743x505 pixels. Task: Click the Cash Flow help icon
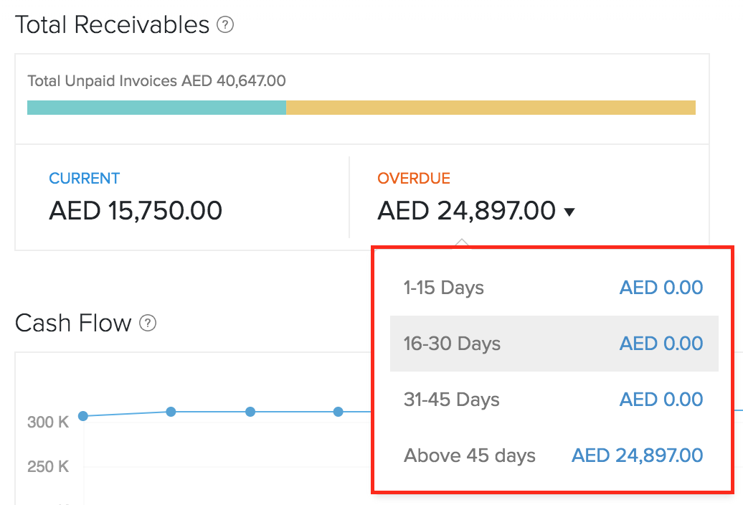click(x=148, y=324)
